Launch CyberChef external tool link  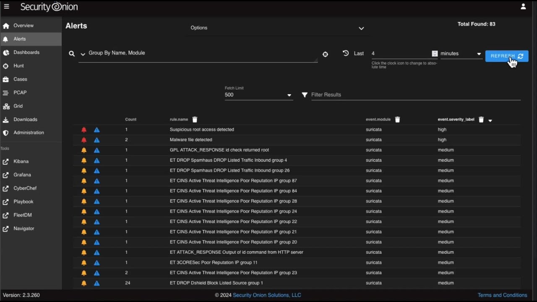coord(31,188)
